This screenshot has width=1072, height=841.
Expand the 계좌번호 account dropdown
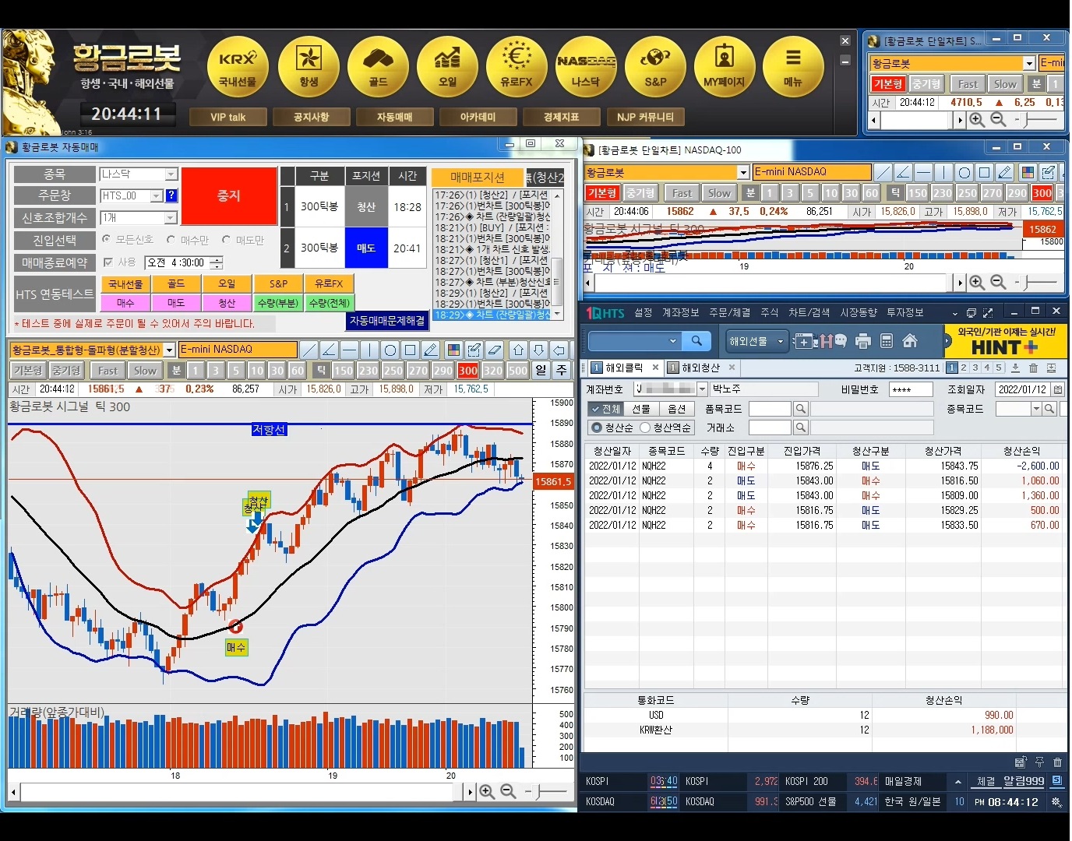702,389
